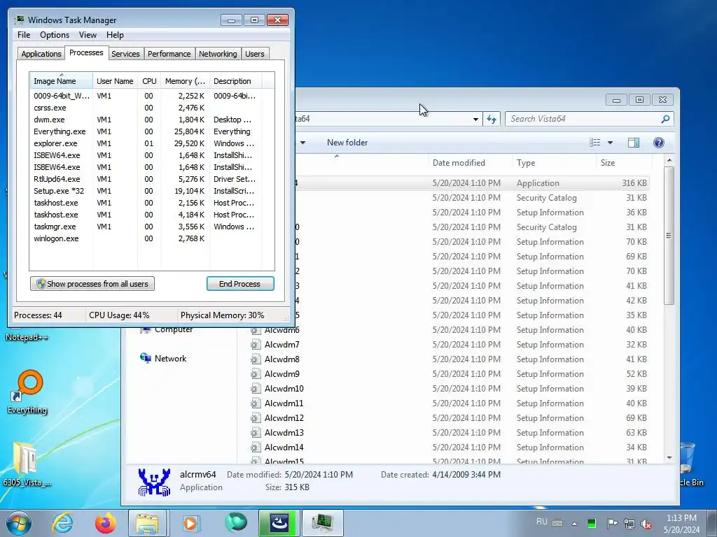Open the view options dropdown arrow

tap(610, 143)
